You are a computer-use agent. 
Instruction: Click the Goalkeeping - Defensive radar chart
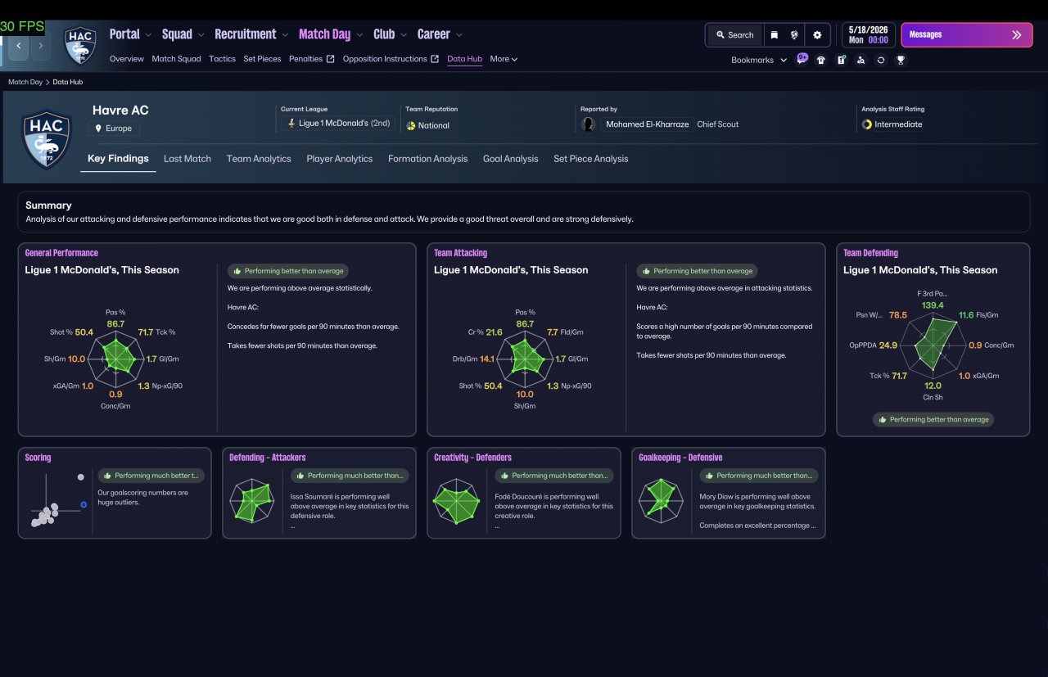tap(662, 500)
